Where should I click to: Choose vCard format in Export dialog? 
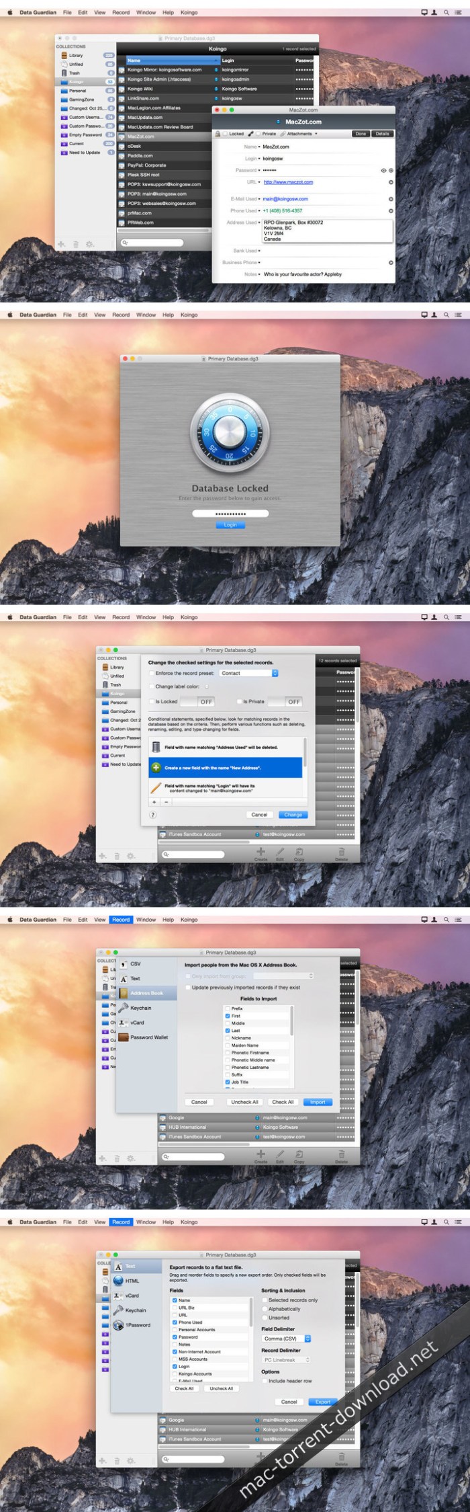[137, 1296]
